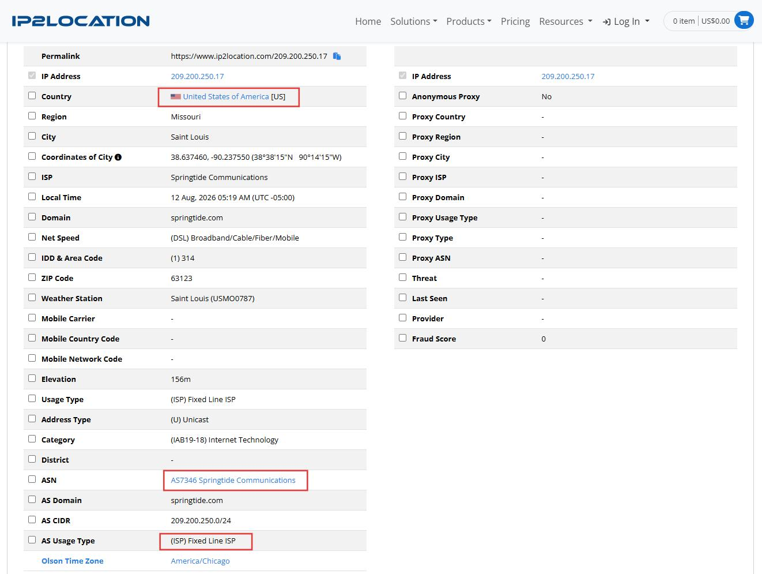
Task: Open the America/Chicago time zone link
Action: (200, 561)
